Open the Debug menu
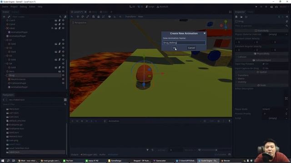Screen dimensions: 291x163 23,7
